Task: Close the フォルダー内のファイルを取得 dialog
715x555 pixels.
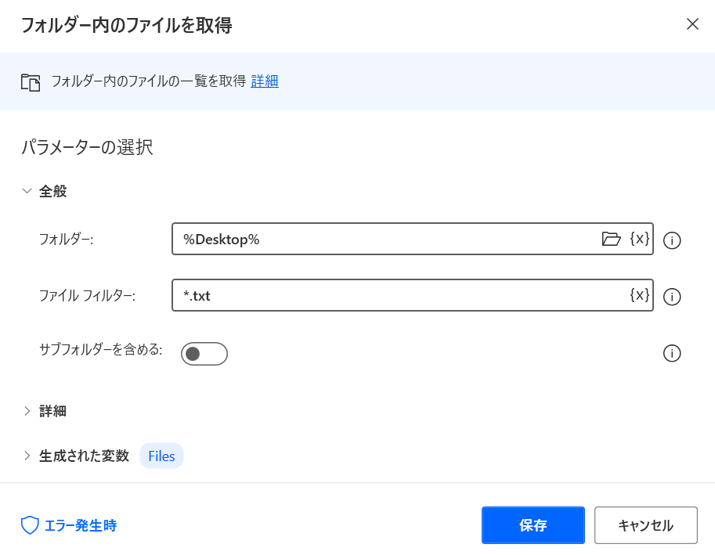Action: click(692, 24)
